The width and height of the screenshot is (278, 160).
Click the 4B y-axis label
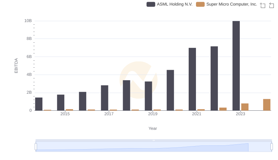point(29,75)
